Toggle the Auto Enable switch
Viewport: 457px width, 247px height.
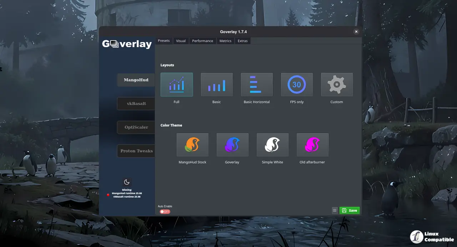[165, 212]
